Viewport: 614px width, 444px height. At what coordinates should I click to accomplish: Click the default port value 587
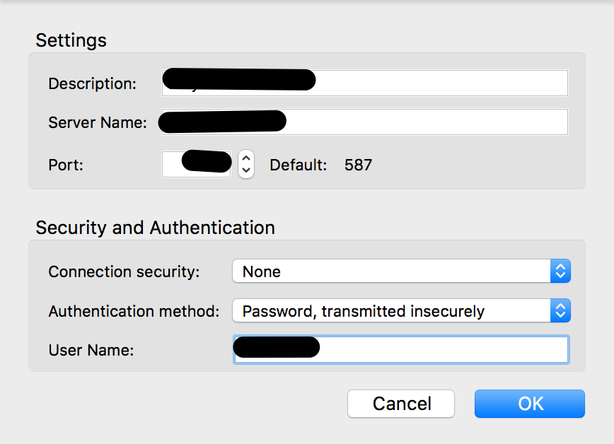click(358, 165)
